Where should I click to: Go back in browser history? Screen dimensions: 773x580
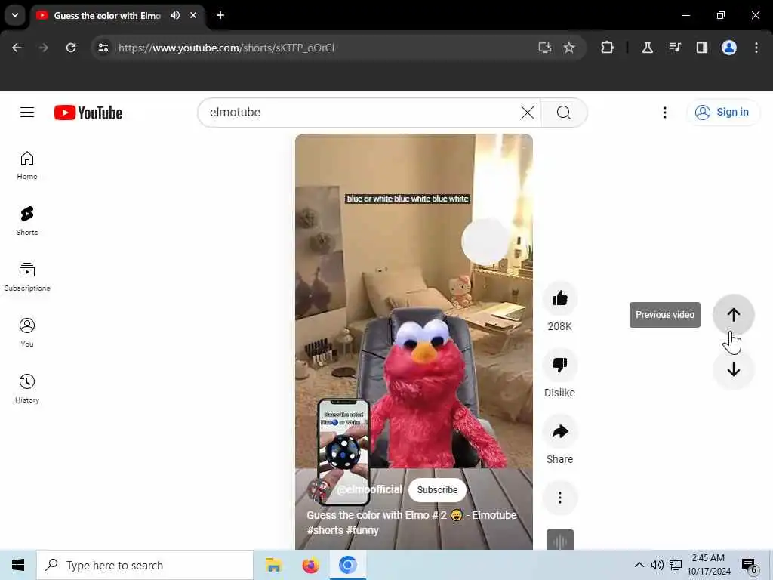point(17,48)
